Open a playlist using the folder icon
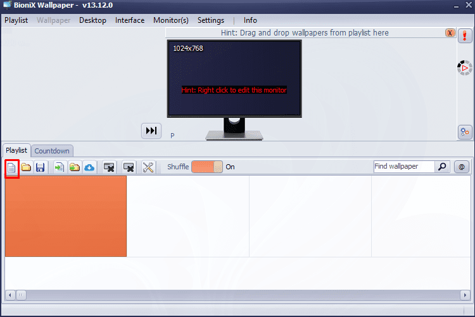Screen dimensions: 475x317 26,167
